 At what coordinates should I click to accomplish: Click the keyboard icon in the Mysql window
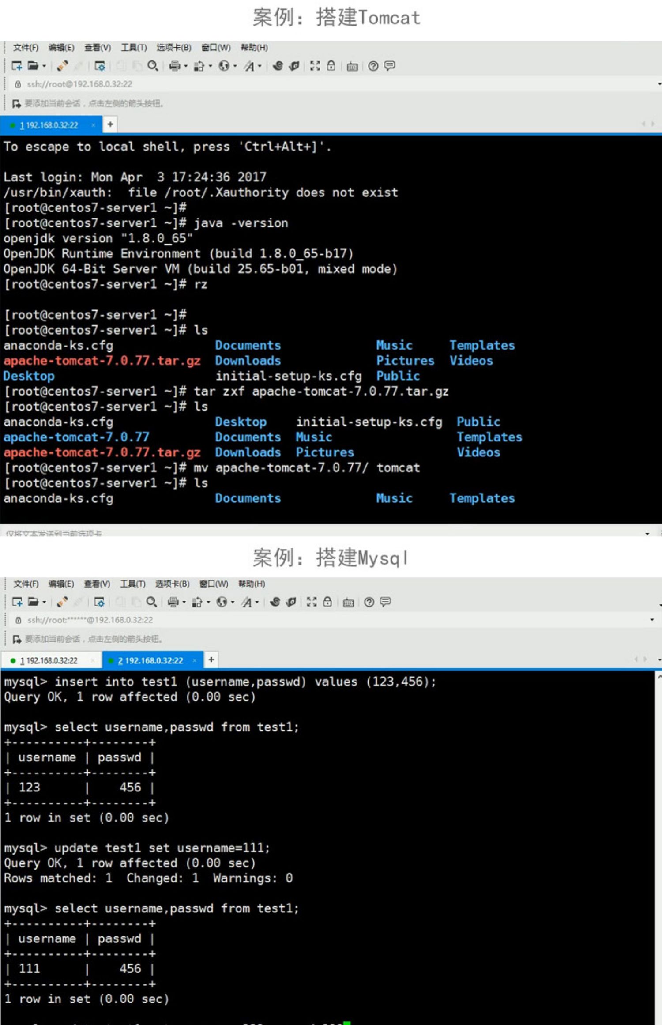click(349, 603)
